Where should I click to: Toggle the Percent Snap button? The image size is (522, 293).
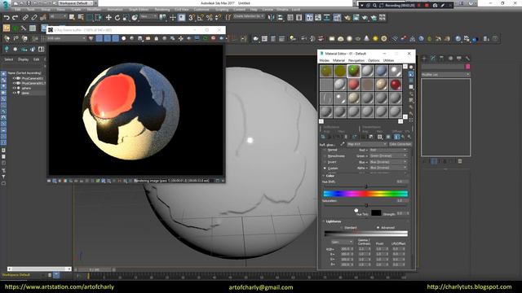tap(210, 17)
